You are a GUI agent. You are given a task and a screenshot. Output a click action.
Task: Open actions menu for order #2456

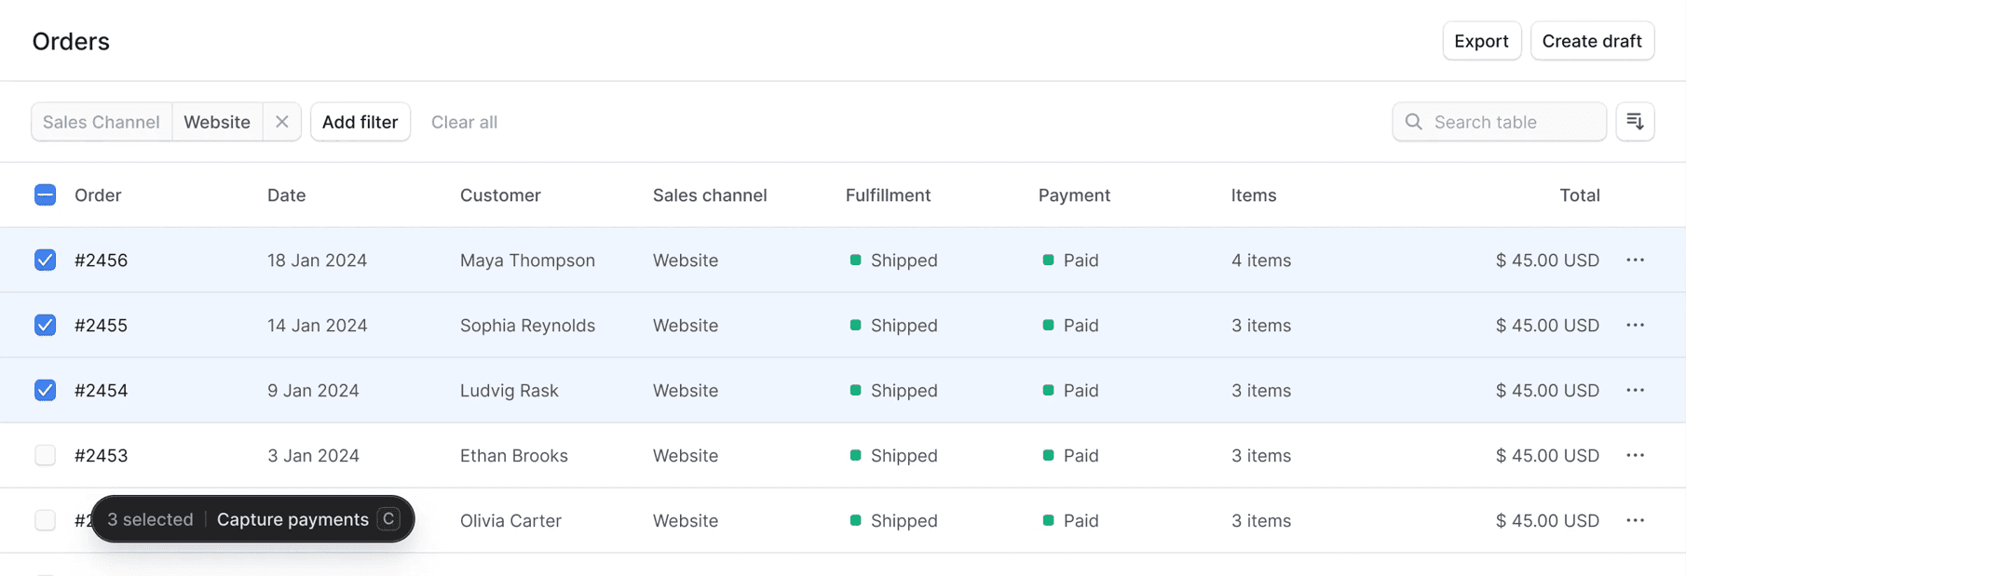tap(1635, 260)
